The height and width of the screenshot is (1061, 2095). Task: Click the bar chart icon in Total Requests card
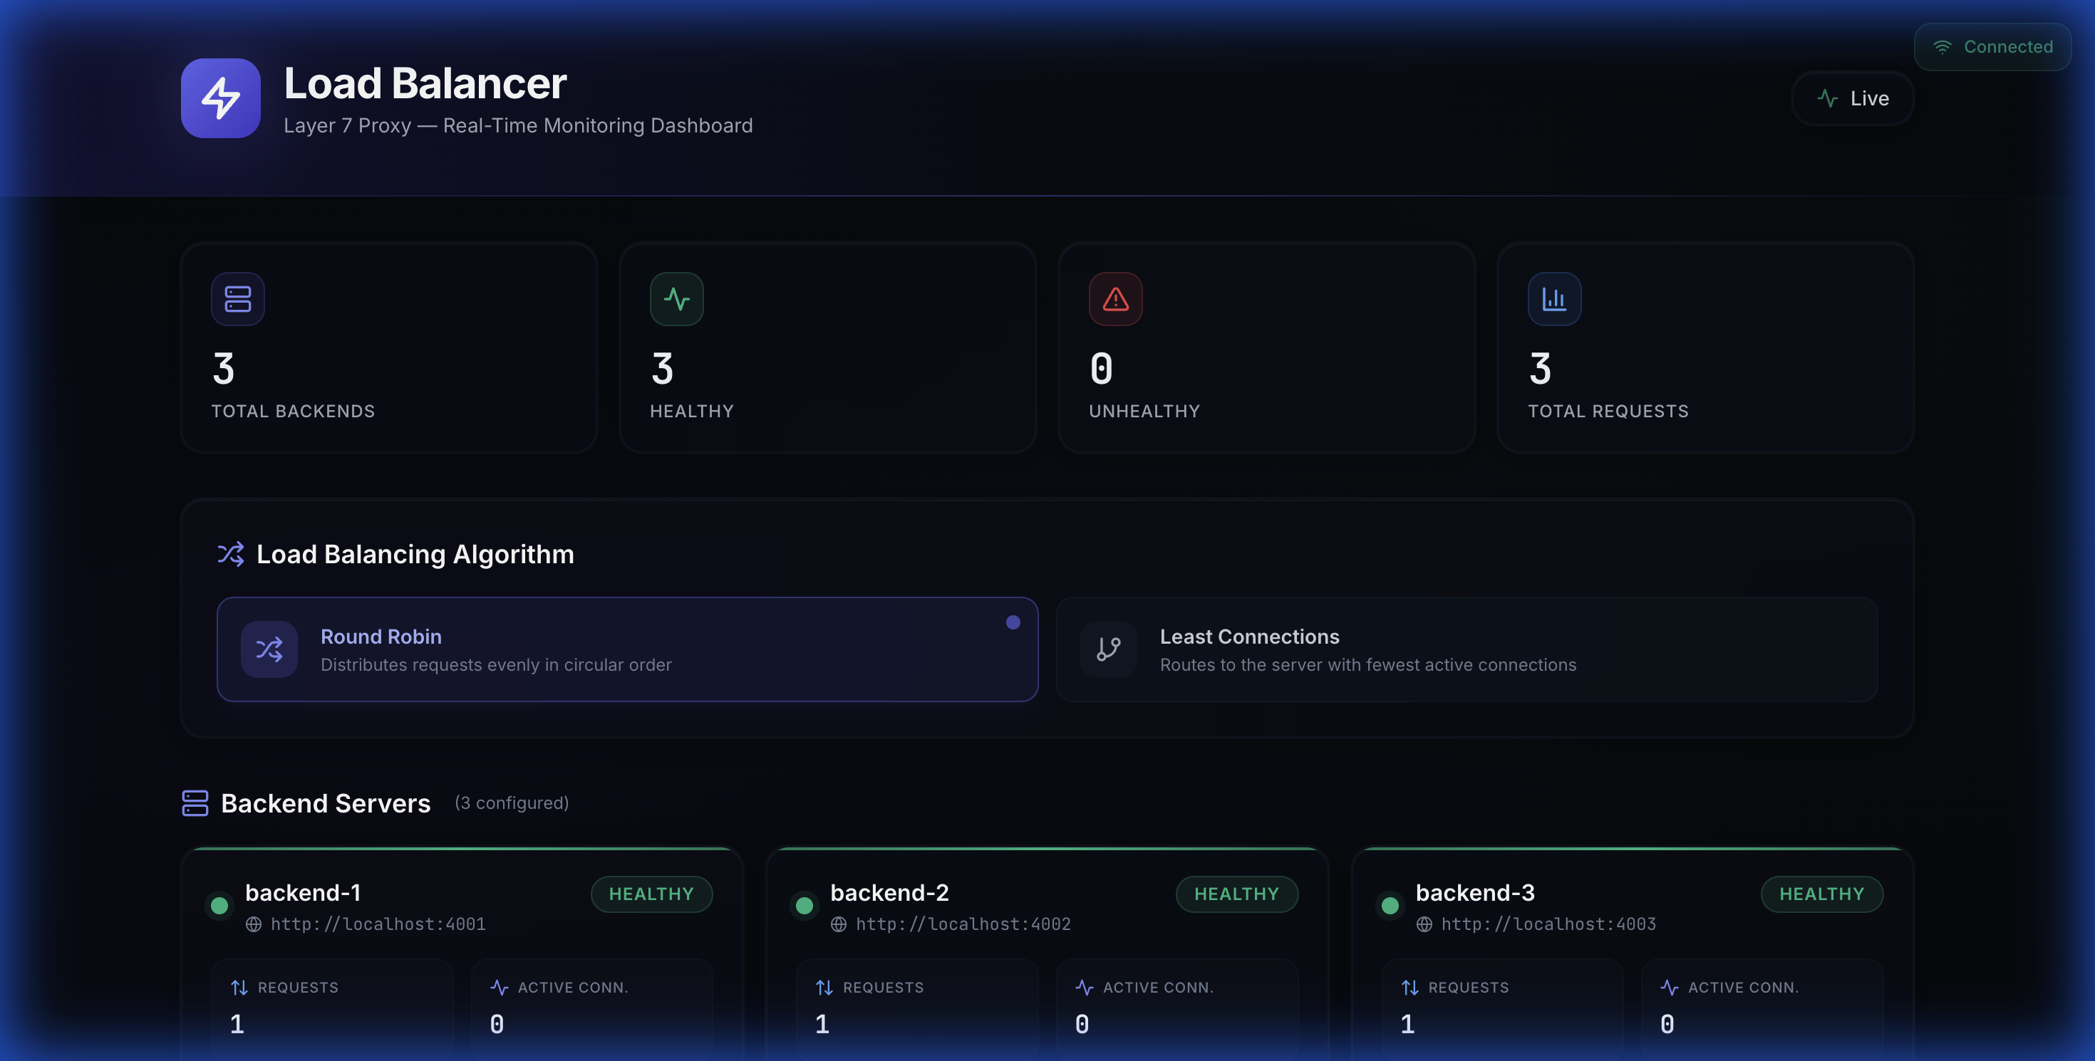[x=1553, y=299]
